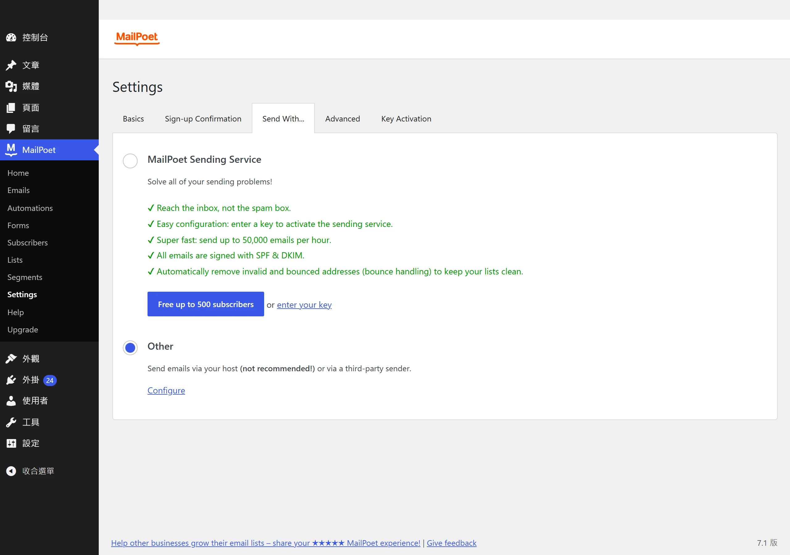This screenshot has width=790, height=555.
Task: Click the comments bubble icon
Action: (11, 129)
